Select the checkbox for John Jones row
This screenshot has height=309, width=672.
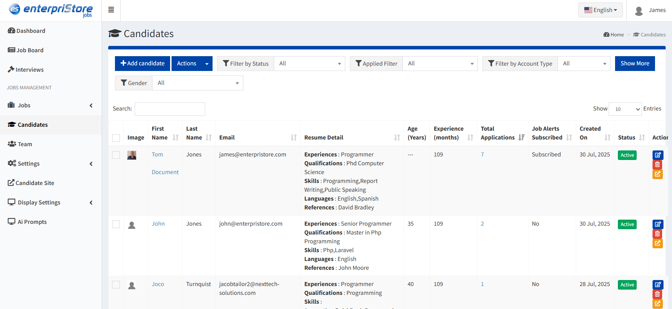(116, 224)
